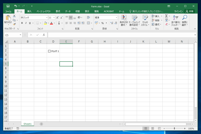
Task: Click the AutoSum sigma icon
Action: point(167,16)
